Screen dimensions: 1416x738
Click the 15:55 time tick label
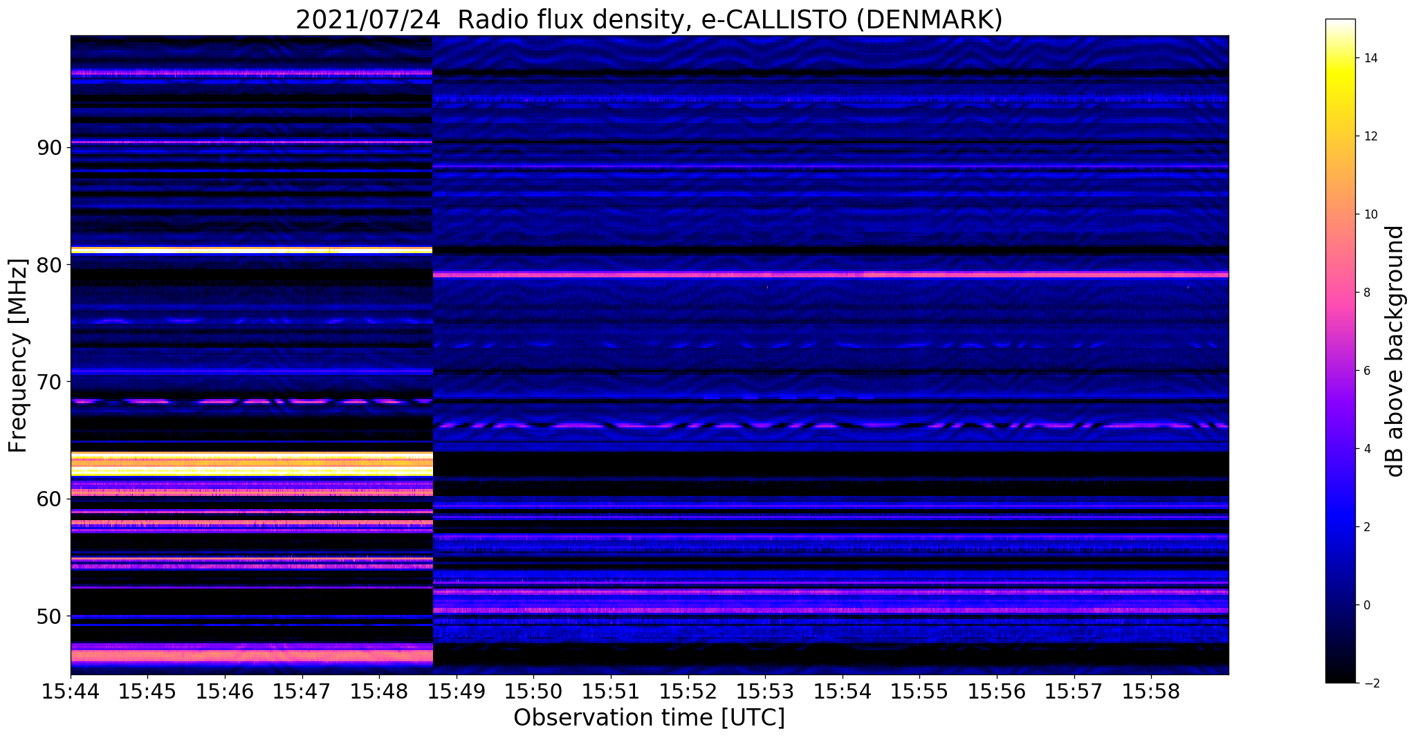tap(919, 692)
